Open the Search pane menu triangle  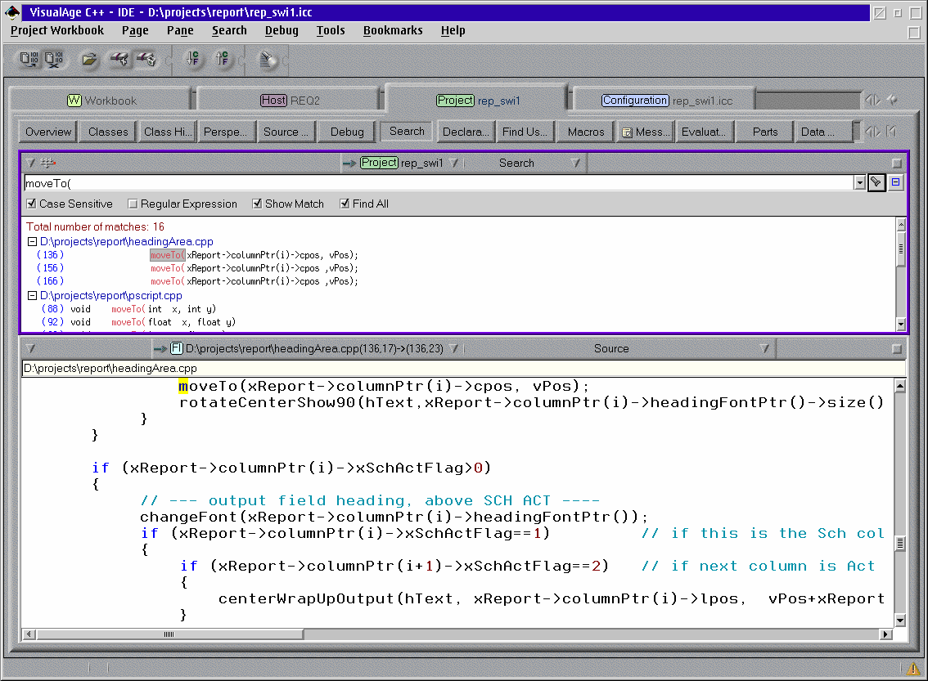click(x=31, y=163)
